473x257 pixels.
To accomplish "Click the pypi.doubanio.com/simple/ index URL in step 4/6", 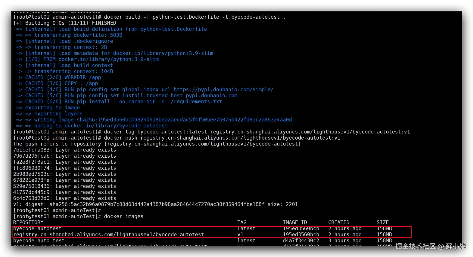I will click(x=224, y=89).
